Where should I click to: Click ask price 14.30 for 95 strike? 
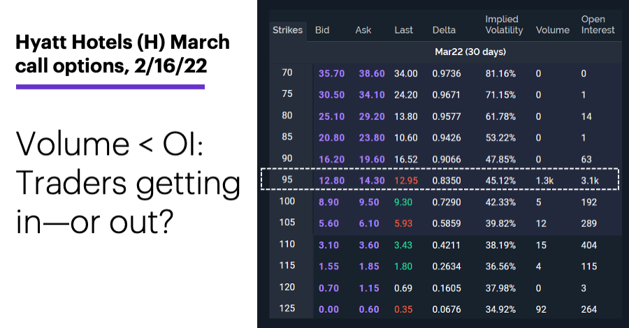372,181
